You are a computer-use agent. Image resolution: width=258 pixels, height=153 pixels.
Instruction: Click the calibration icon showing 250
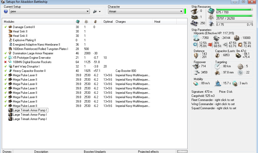point(195,23)
